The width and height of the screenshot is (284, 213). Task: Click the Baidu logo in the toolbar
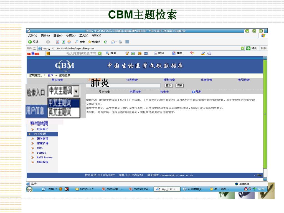(x=33, y=54)
